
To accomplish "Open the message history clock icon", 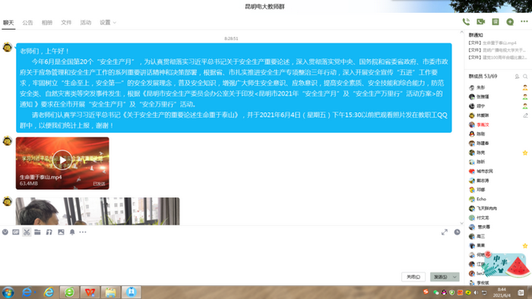I will pos(457,232).
